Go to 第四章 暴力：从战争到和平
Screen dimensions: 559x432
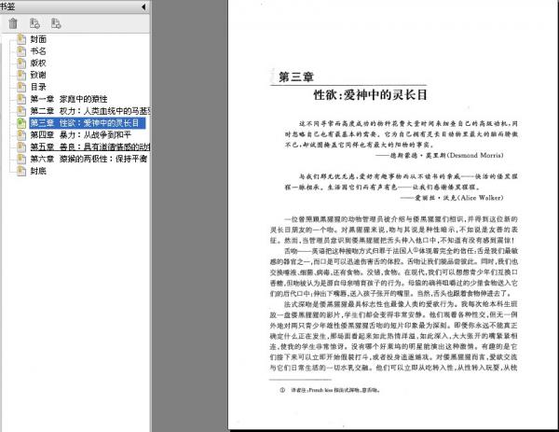(x=80, y=135)
